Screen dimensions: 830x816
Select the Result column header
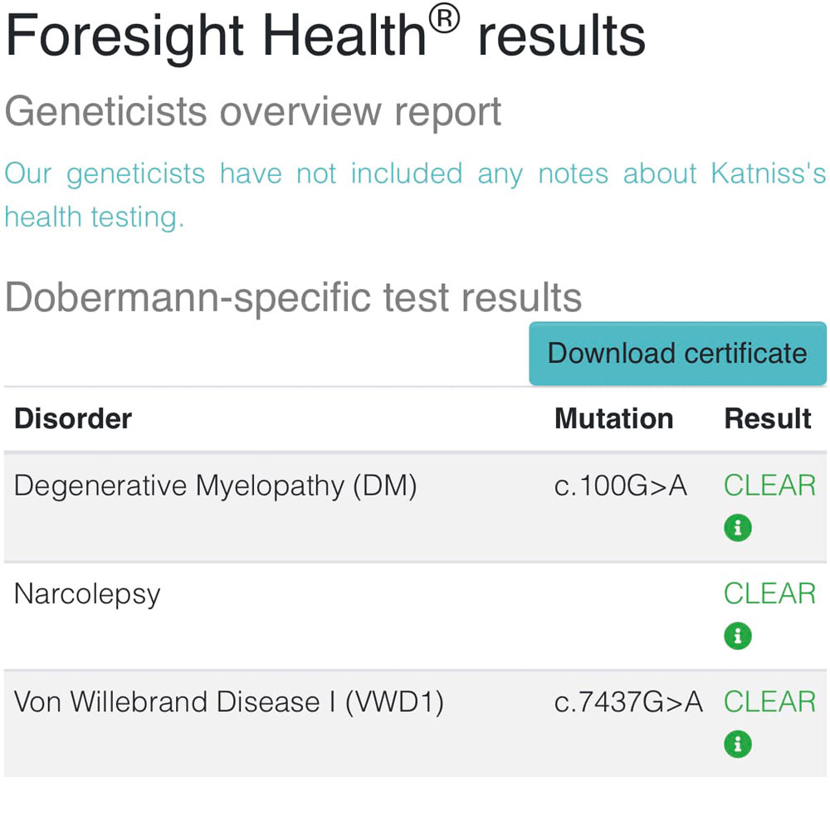[x=768, y=419]
